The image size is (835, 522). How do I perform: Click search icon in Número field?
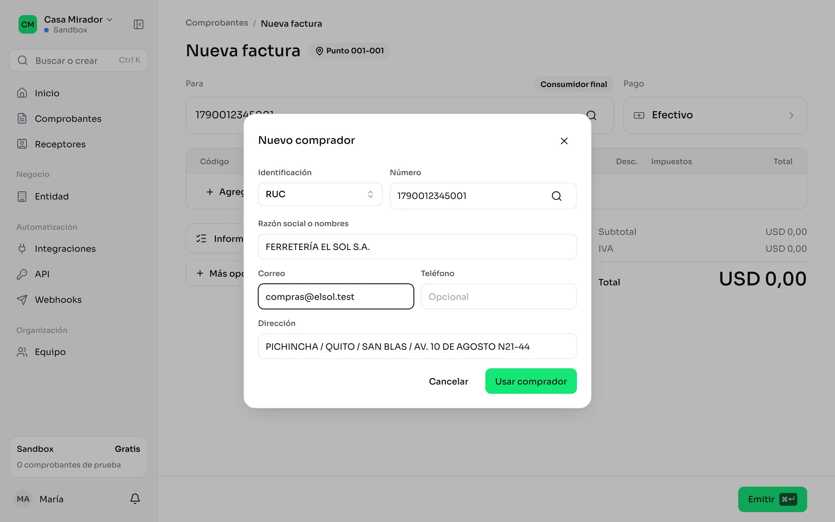pyautogui.click(x=556, y=196)
